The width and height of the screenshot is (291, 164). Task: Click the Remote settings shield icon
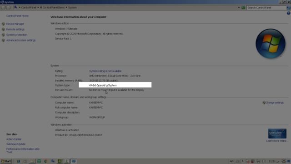3,29
